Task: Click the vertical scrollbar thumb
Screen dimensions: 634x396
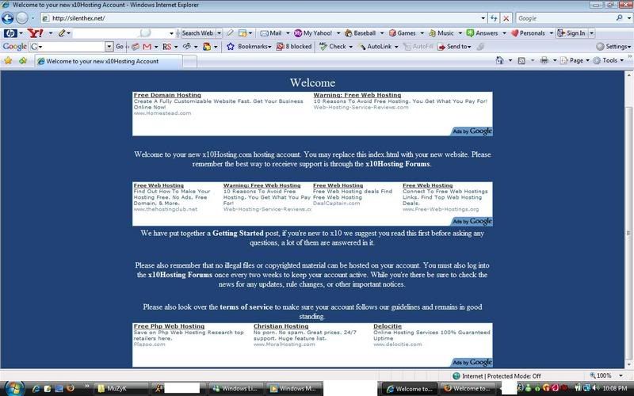Action: pyautogui.click(x=628, y=233)
